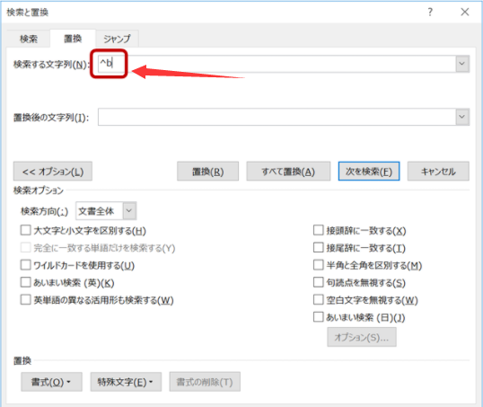Open the 特殊文字(E) dropdown button
The width and height of the screenshot is (483, 407).
[x=126, y=382]
